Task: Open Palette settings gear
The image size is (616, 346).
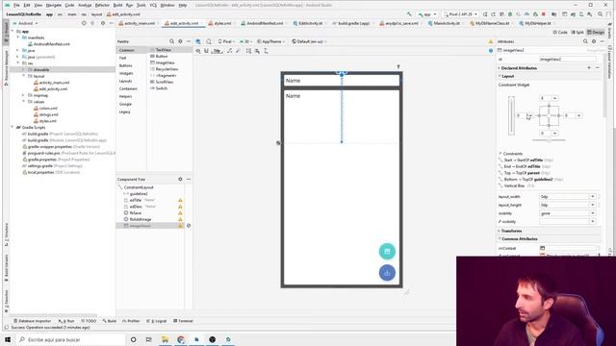Action: point(180,41)
